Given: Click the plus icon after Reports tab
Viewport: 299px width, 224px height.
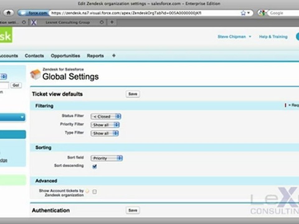Looking at the screenshot, I should click(x=114, y=56).
